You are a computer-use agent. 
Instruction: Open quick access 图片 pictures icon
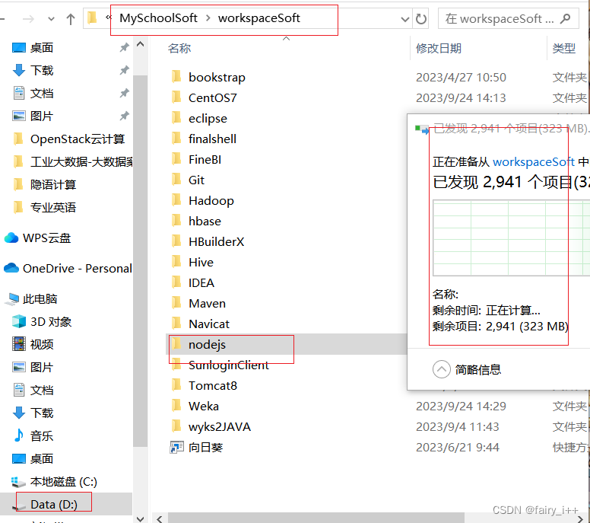[19, 116]
